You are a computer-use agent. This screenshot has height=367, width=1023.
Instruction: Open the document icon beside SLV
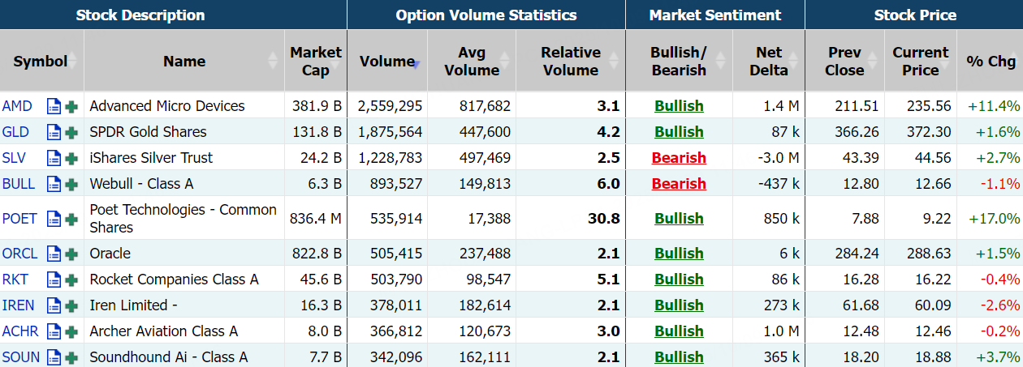[x=54, y=158]
